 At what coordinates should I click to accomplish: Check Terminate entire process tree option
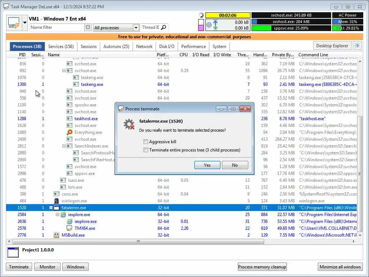pos(146,150)
